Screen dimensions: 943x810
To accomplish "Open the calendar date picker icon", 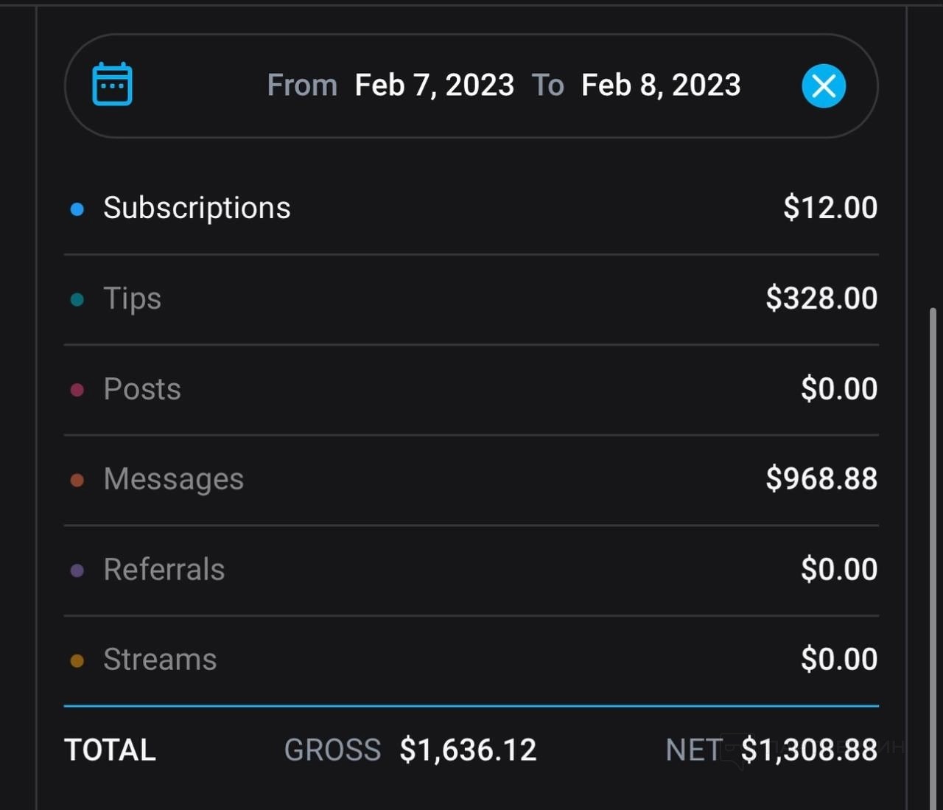I will [x=112, y=85].
